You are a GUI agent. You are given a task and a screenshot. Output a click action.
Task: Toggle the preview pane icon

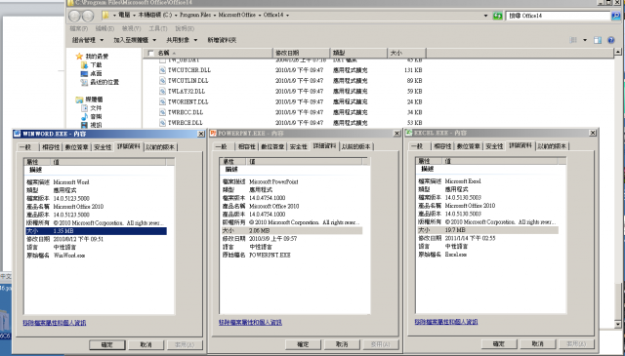pos(598,40)
